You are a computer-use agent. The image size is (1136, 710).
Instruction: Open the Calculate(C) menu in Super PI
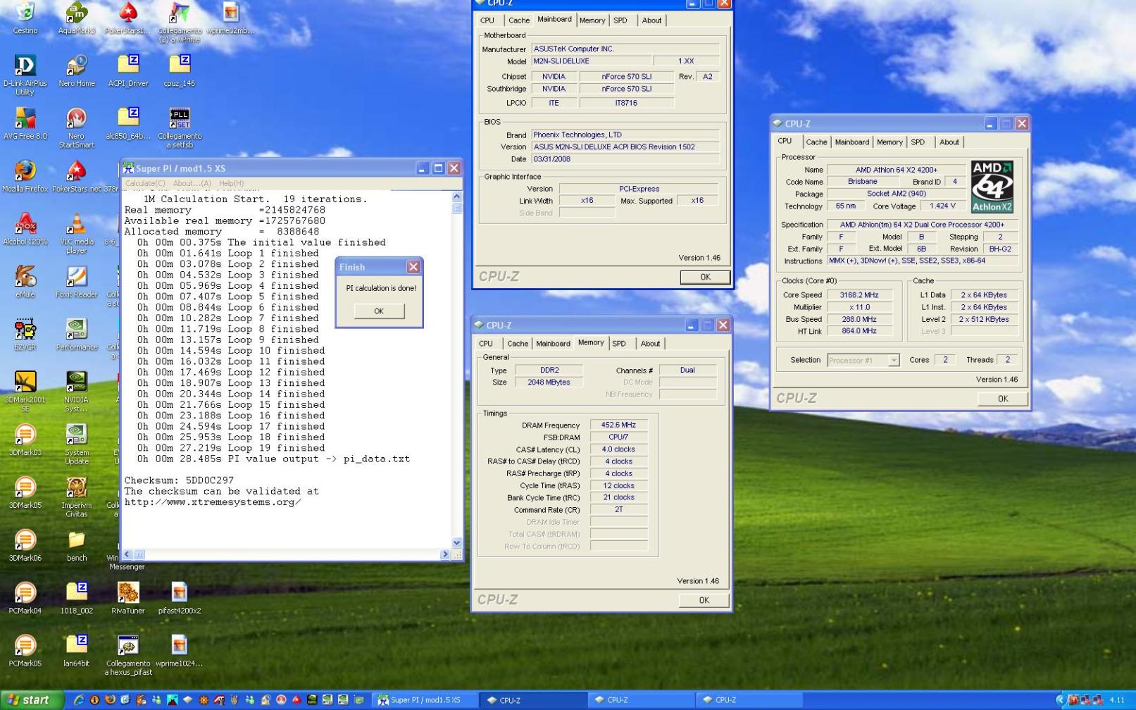point(145,183)
